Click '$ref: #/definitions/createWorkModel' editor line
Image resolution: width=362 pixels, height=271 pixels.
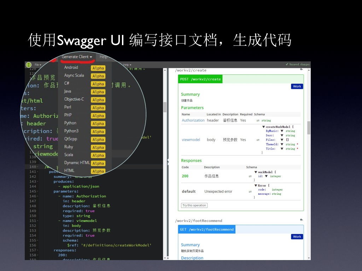(x=109, y=246)
